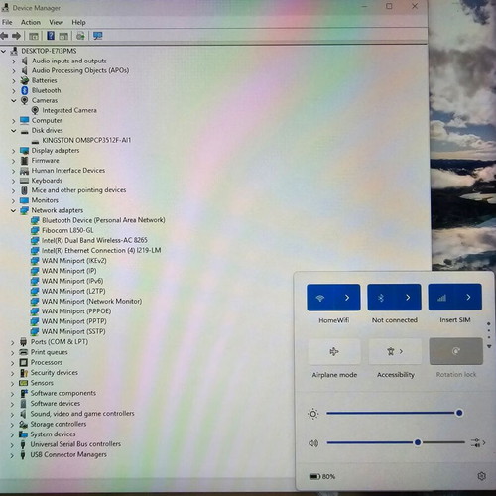This screenshot has width=496, height=496.
Task: Click the Print queues printer icon
Action: 23,352
